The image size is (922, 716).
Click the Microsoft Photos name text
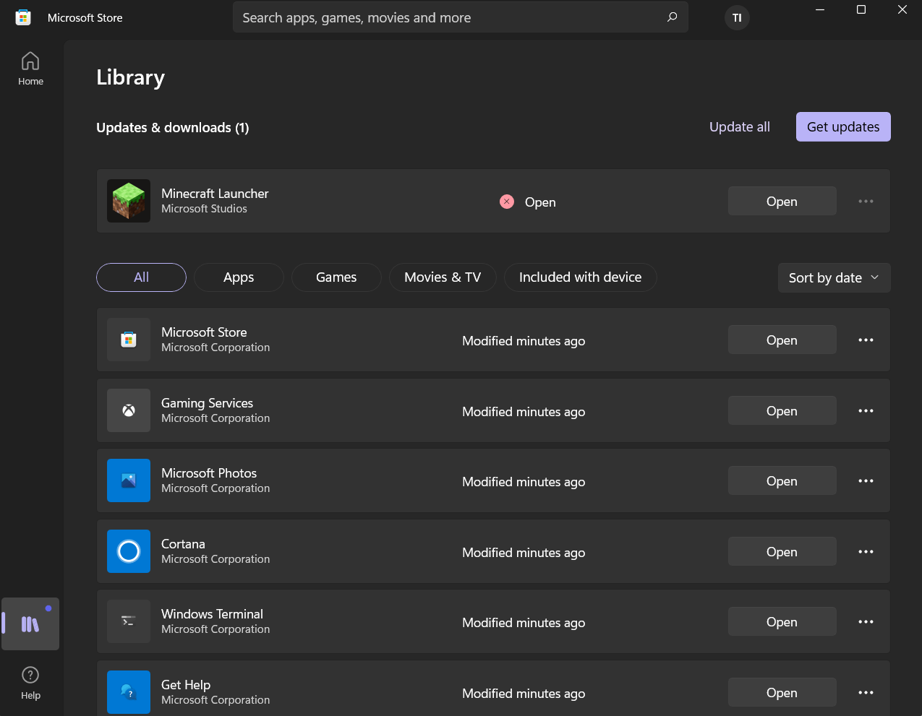(209, 473)
